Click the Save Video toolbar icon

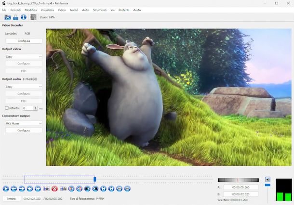coord(15,17)
